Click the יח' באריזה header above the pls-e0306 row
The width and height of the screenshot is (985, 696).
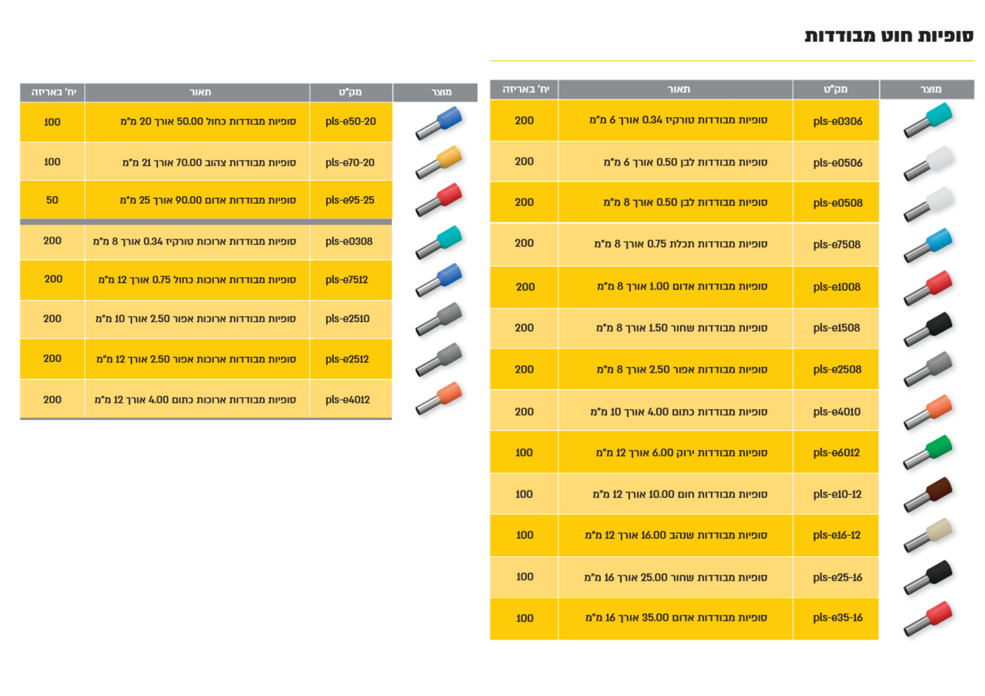tap(525, 90)
